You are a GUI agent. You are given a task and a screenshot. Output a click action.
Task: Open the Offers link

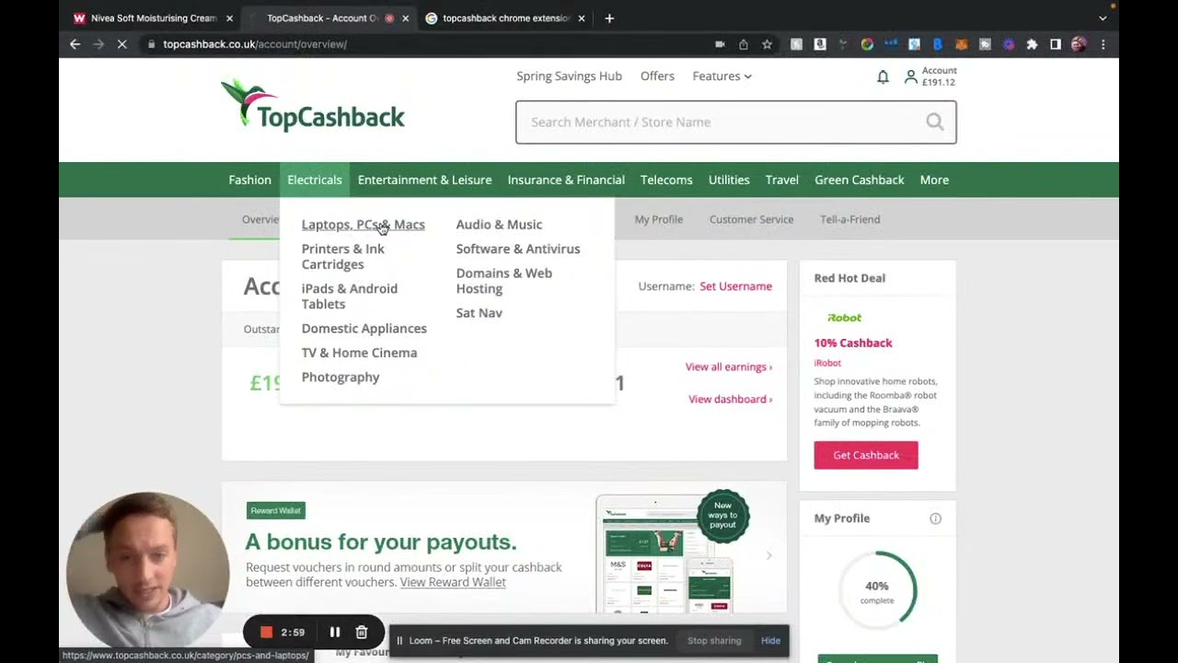(x=657, y=76)
